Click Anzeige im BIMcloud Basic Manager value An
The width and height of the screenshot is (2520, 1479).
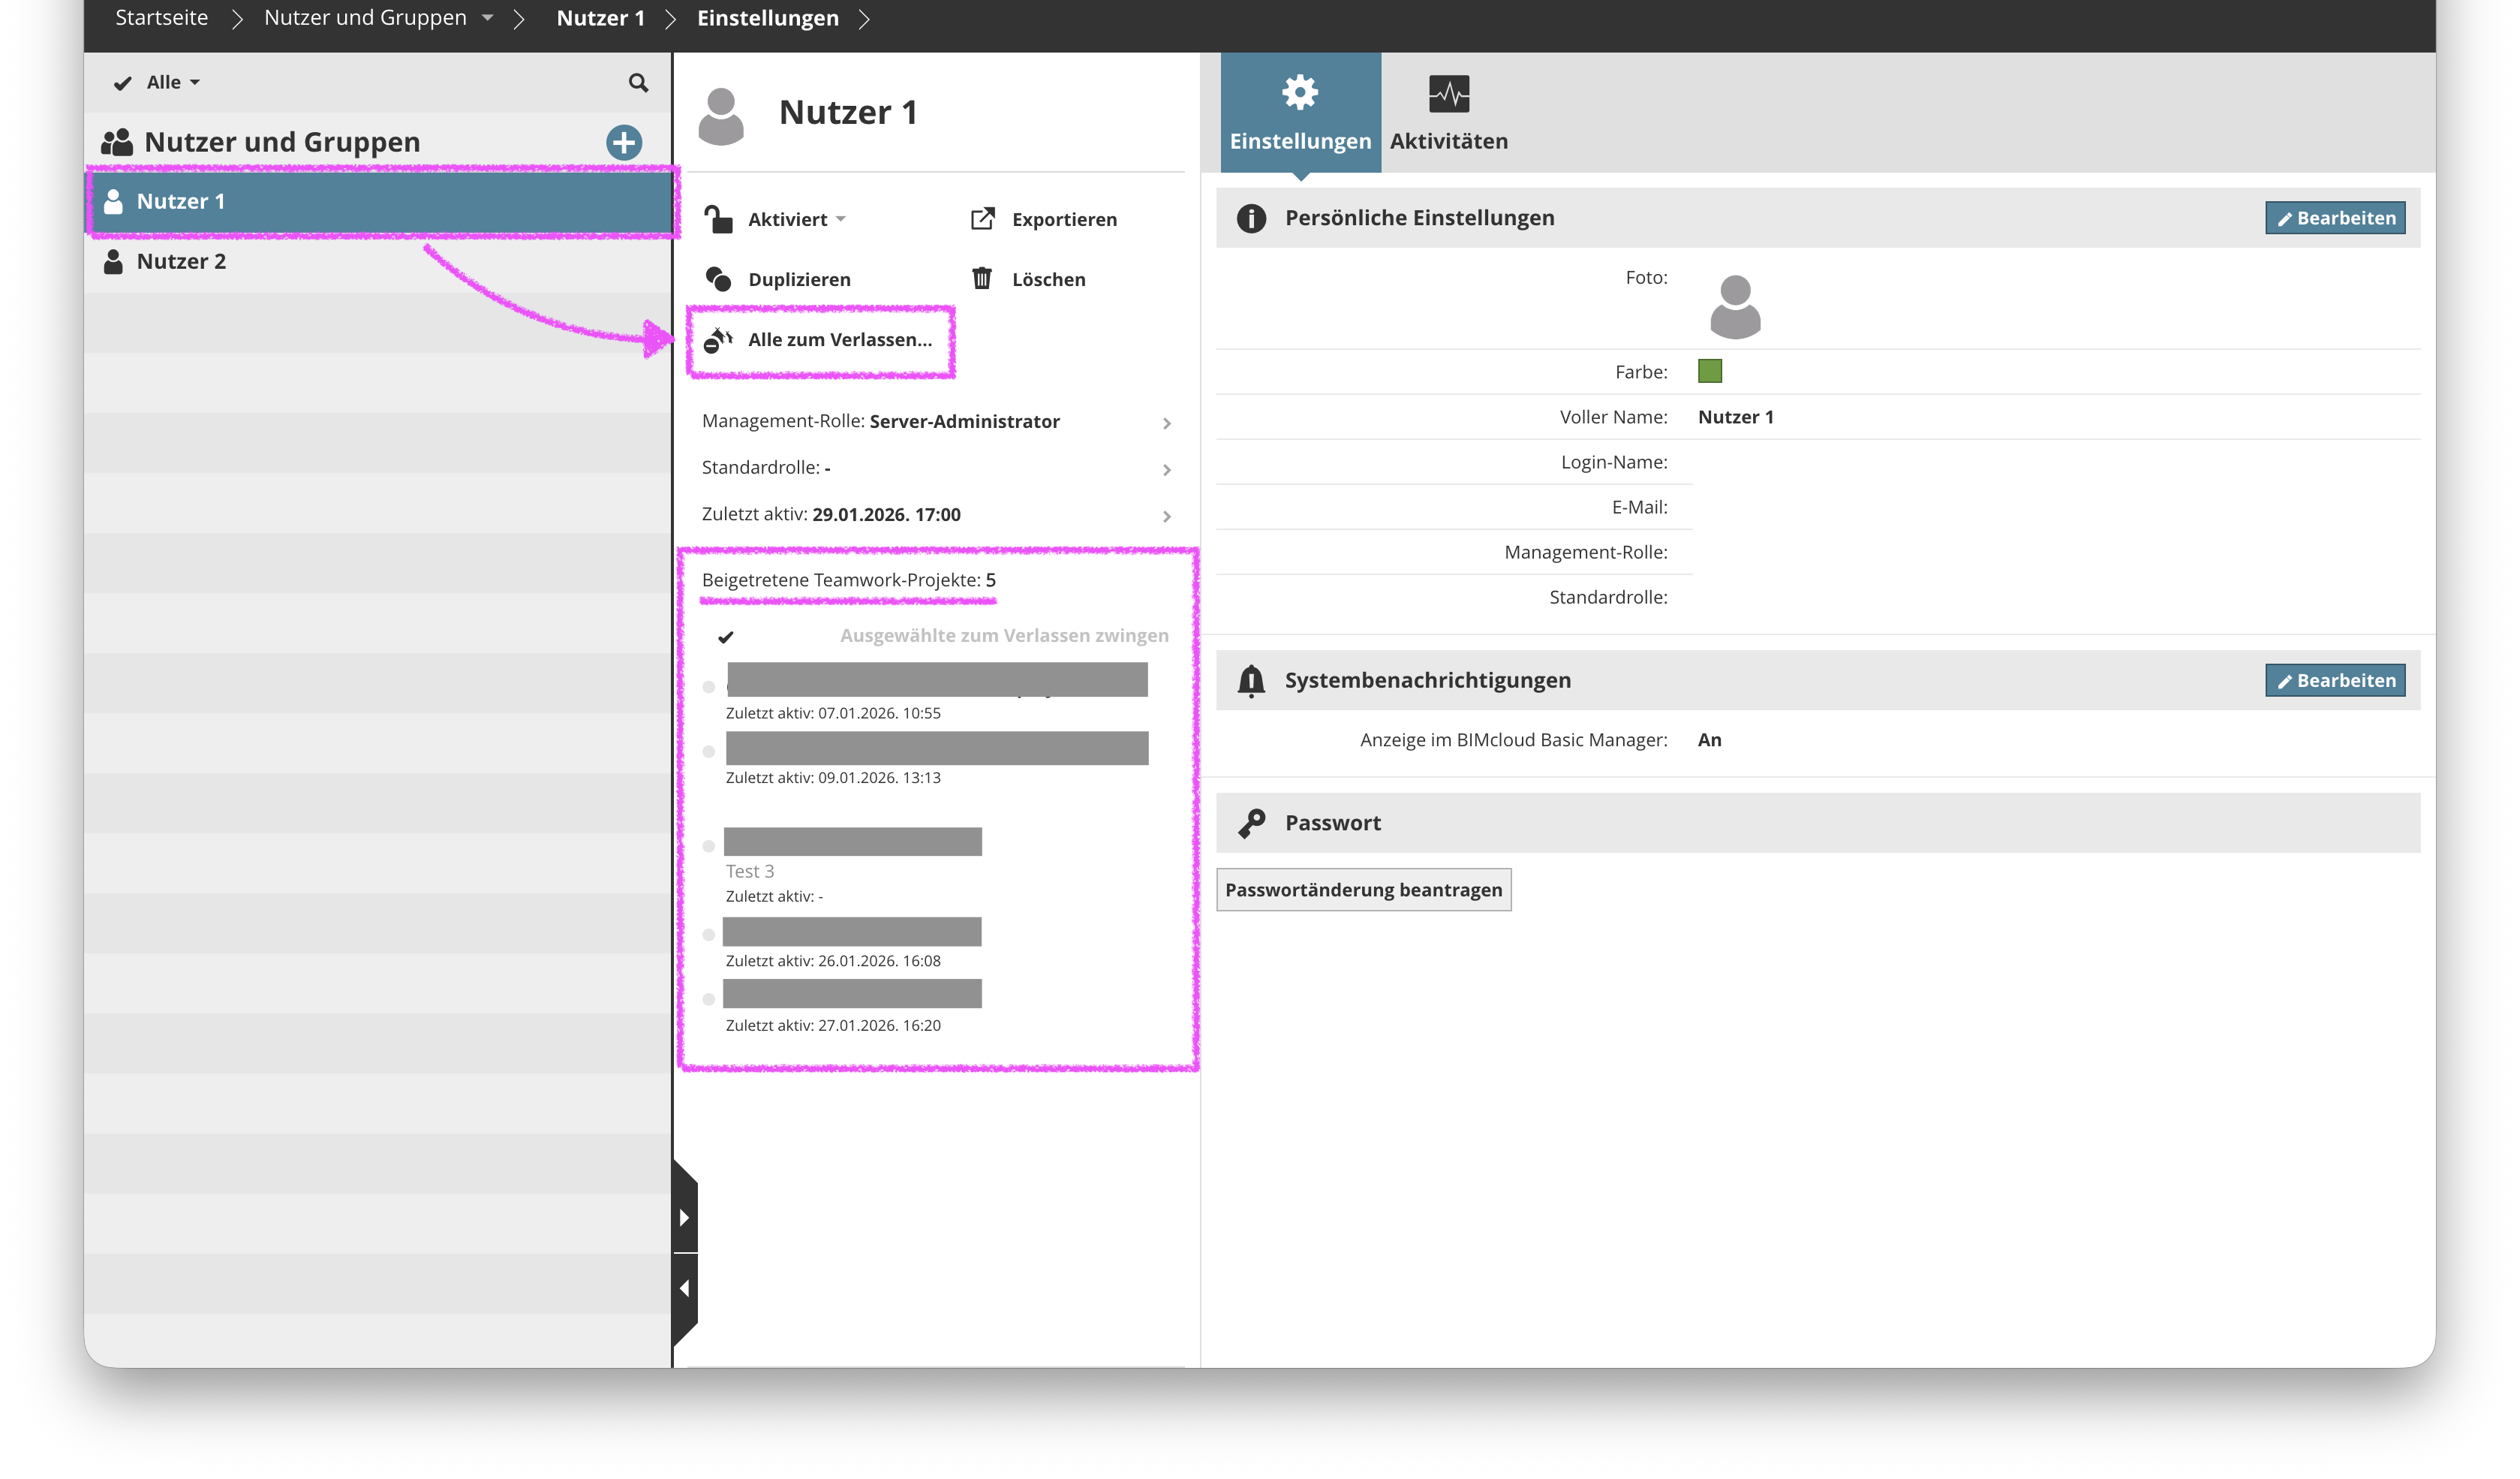[x=1709, y=740]
